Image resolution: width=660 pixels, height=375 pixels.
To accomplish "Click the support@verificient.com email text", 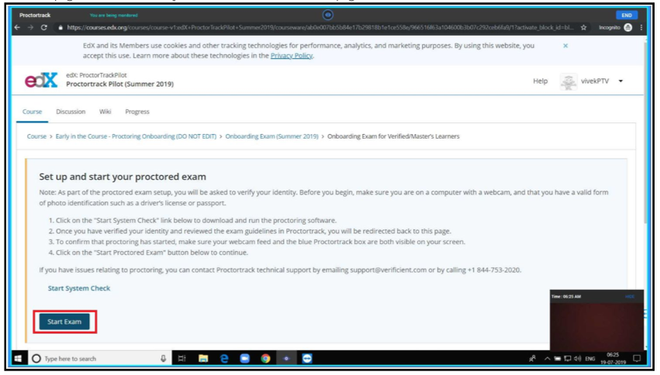I will pos(388,270).
